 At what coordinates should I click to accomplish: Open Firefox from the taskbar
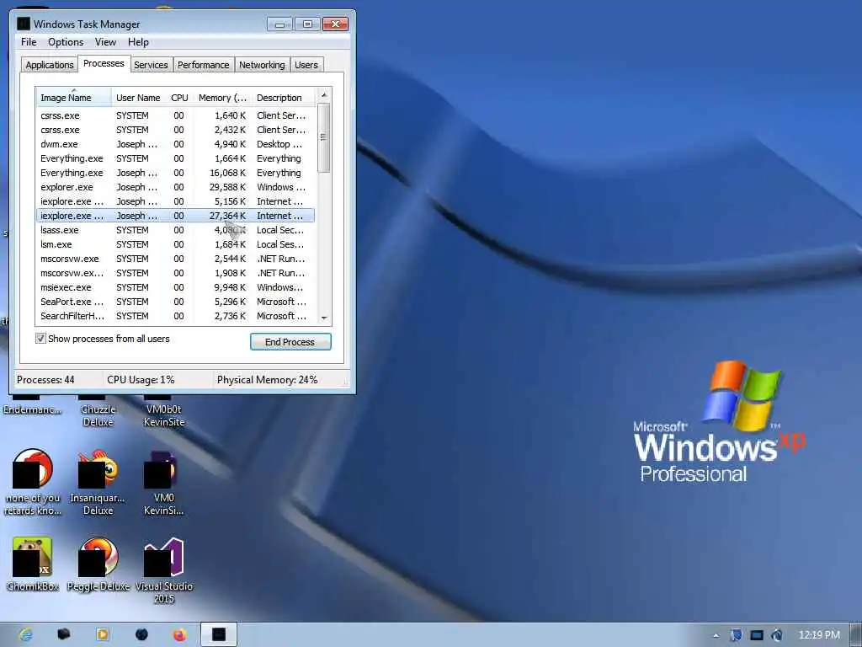coord(179,634)
